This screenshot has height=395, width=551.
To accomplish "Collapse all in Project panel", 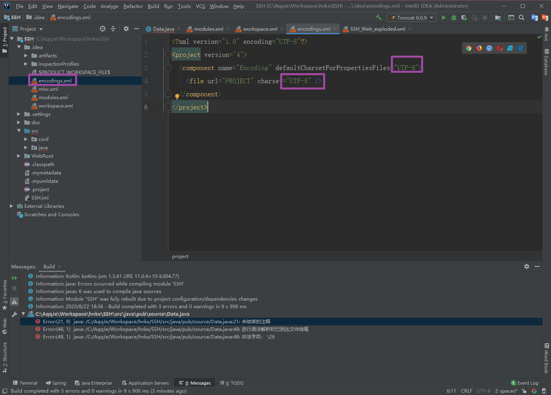I will [x=113, y=29].
